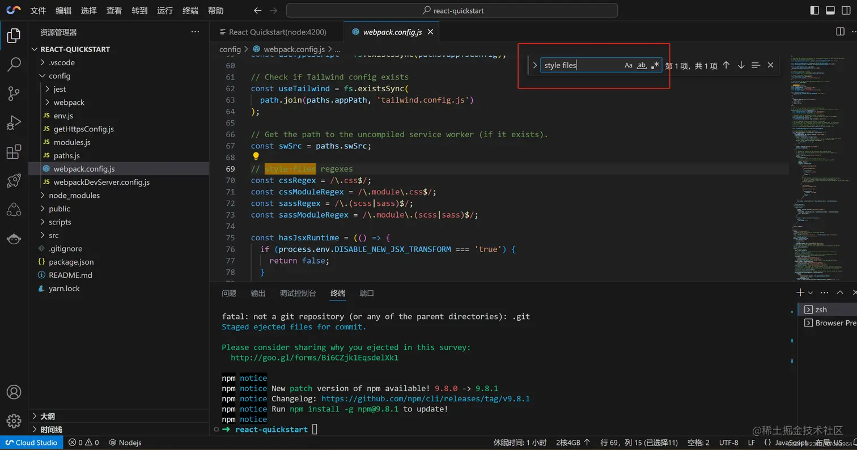The width and height of the screenshot is (857, 450).
Task: Click errors and warnings count in status bar
Action: (84, 443)
